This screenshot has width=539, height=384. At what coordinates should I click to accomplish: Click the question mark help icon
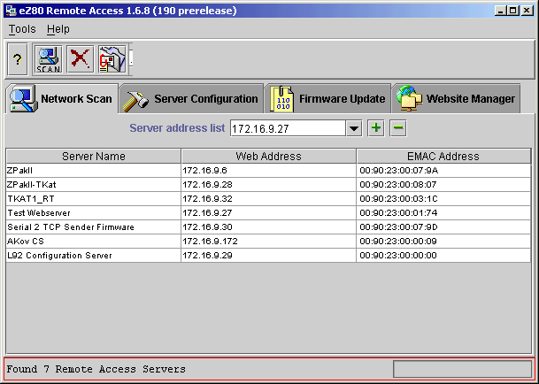click(17, 59)
